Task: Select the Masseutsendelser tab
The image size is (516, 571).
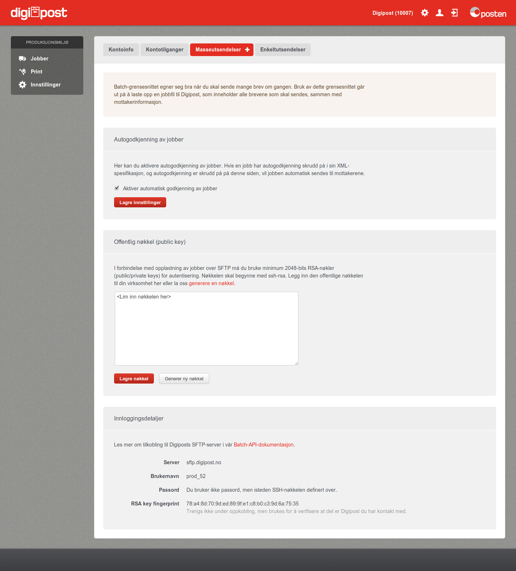Action: (x=222, y=50)
